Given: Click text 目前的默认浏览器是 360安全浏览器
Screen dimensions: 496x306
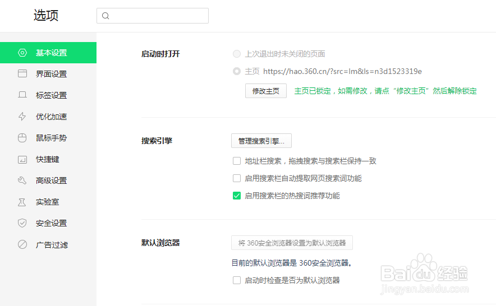Looking at the screenshot, I should pyautogui.click(x=292, y=263).
